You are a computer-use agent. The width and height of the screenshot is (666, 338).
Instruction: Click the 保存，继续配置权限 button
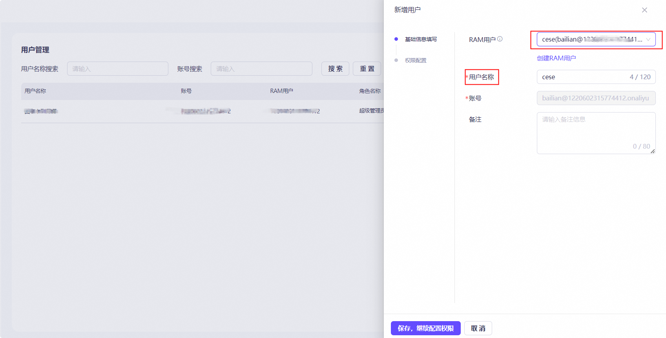click(425, 328)
